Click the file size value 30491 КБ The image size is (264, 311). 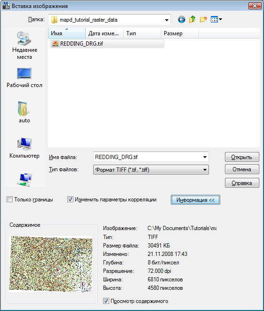point(159,246)
